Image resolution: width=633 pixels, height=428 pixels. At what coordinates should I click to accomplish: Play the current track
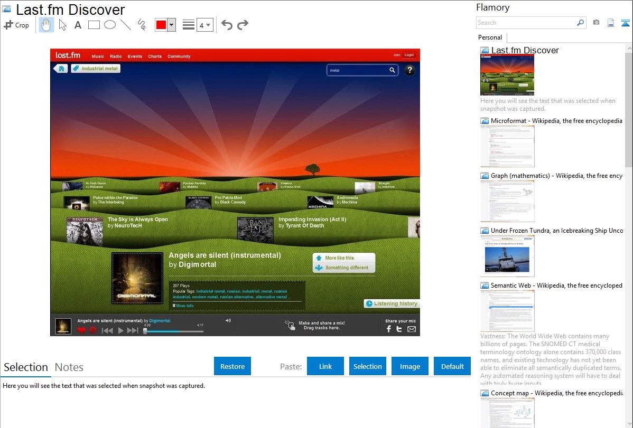[x=120, y=331]
